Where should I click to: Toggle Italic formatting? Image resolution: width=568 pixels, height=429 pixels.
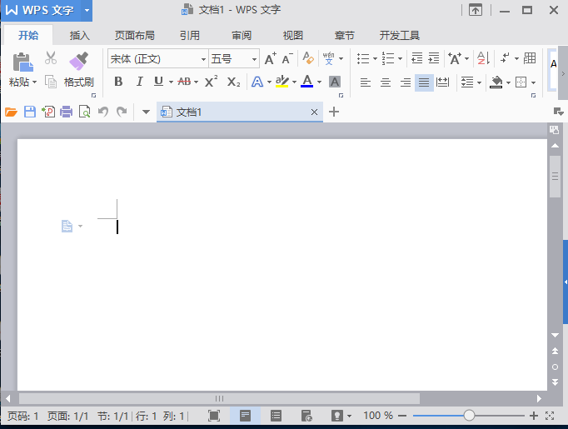click(x=139, y=82)
